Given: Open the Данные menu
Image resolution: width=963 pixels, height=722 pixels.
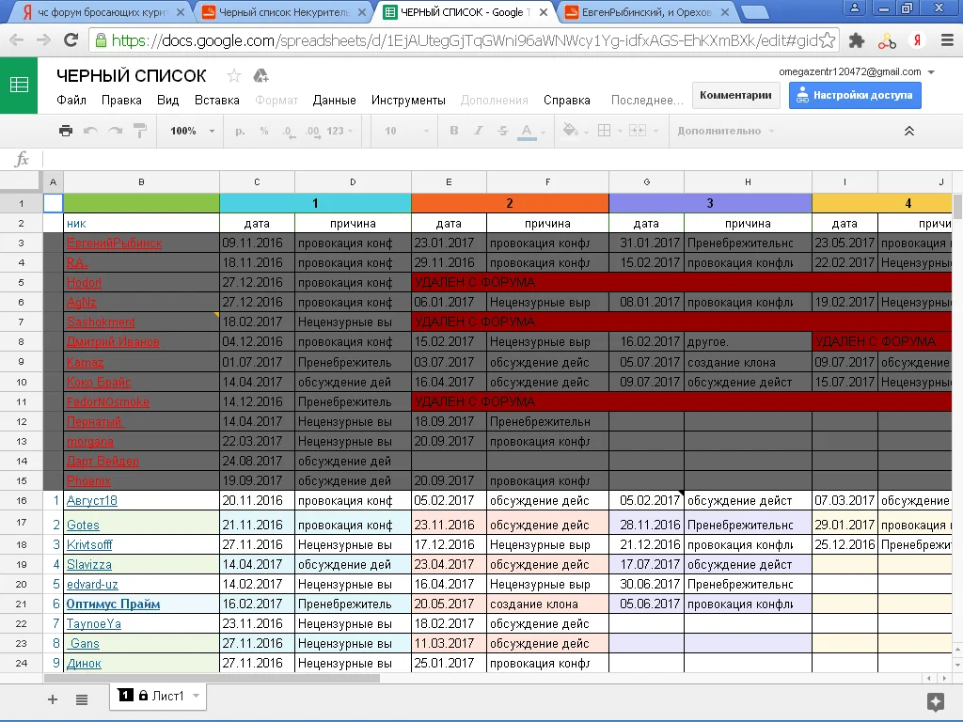Looking at the screenshot, I should [334, 100].
